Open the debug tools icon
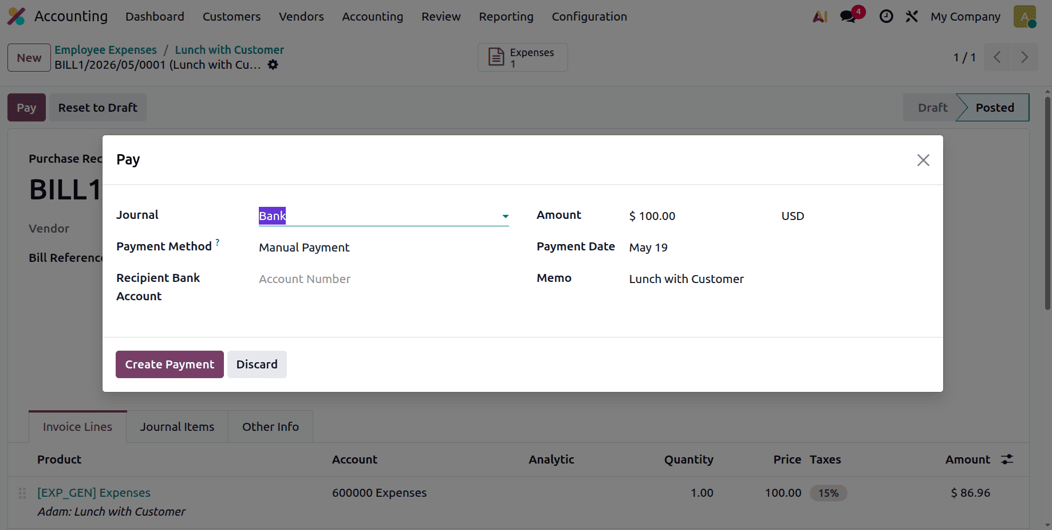Image resolution: width=1052 pixels, height=530 pixels. 912,17
